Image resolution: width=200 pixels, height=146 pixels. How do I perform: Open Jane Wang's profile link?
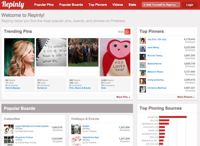coord(153,47)
